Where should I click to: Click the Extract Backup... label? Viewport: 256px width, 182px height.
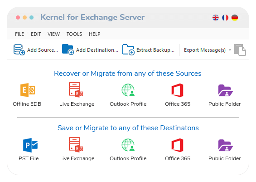155,50
